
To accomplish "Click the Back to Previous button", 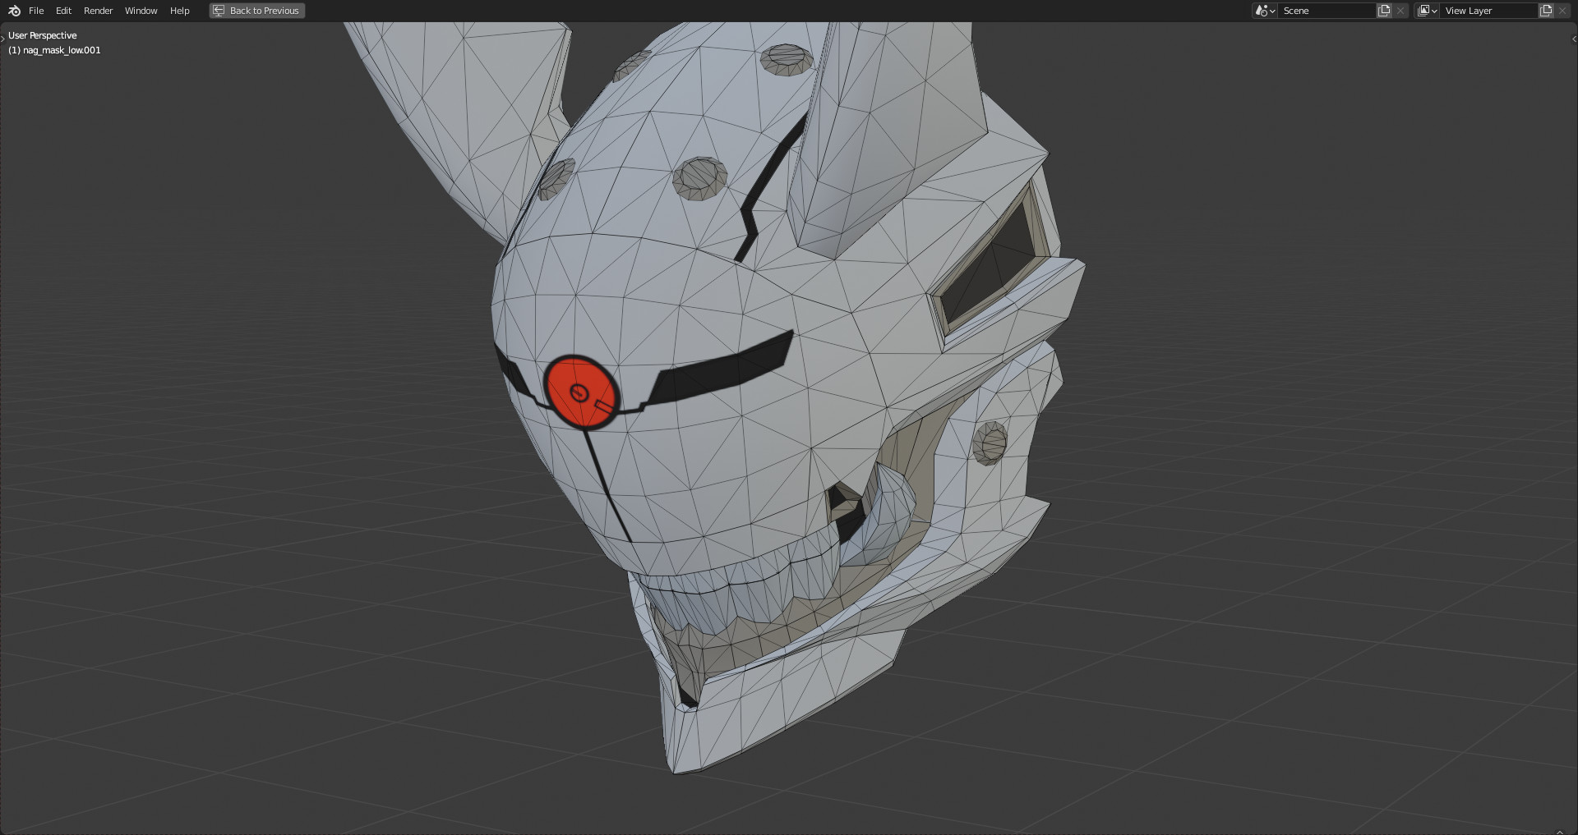I will [261, 11].
